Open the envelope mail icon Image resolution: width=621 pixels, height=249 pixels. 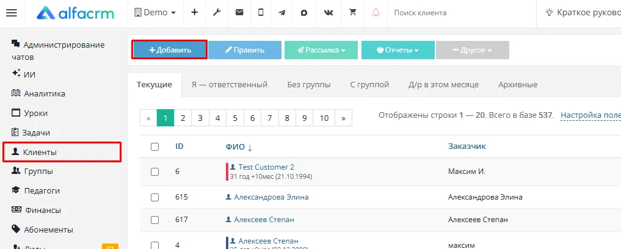pos(239,13)
